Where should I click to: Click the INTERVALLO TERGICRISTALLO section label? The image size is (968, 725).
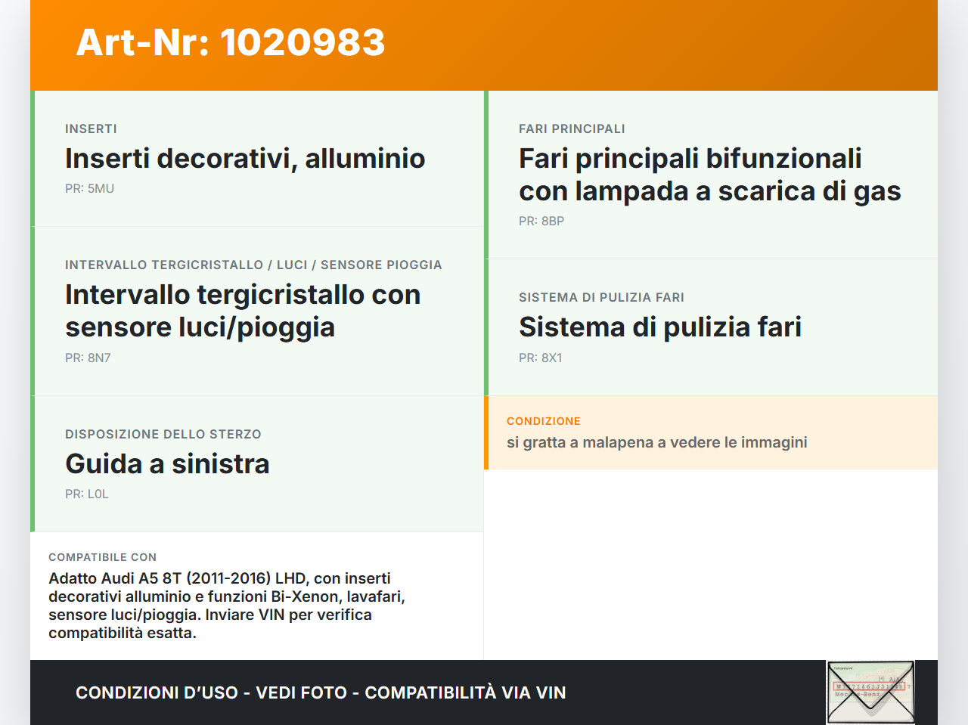click(253, 265)
